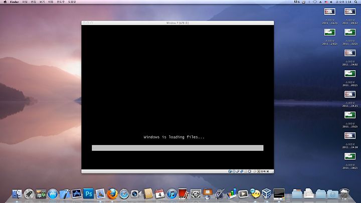Select desktop screenshot file 2011...02(2)
The image size is (361, 203).
tap(350, 78)
